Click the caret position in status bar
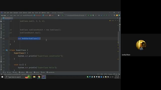Image resolution: width=161 pixels, height=90 pixels. click(98, 74)
